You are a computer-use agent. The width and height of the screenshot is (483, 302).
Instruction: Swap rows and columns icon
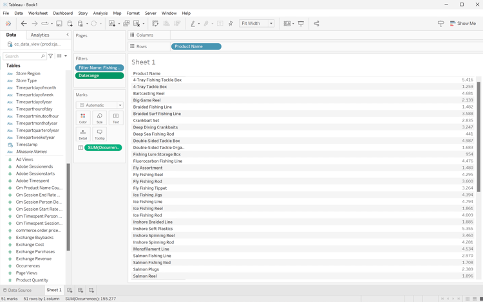(x=155, y=24)
